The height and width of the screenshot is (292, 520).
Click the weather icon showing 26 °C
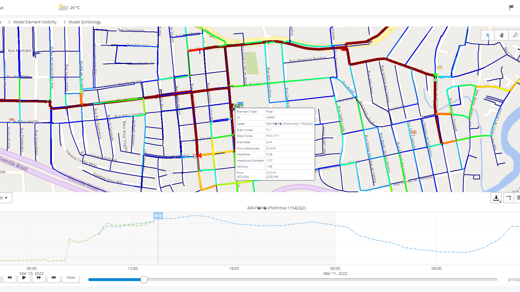tap(63, 7)
